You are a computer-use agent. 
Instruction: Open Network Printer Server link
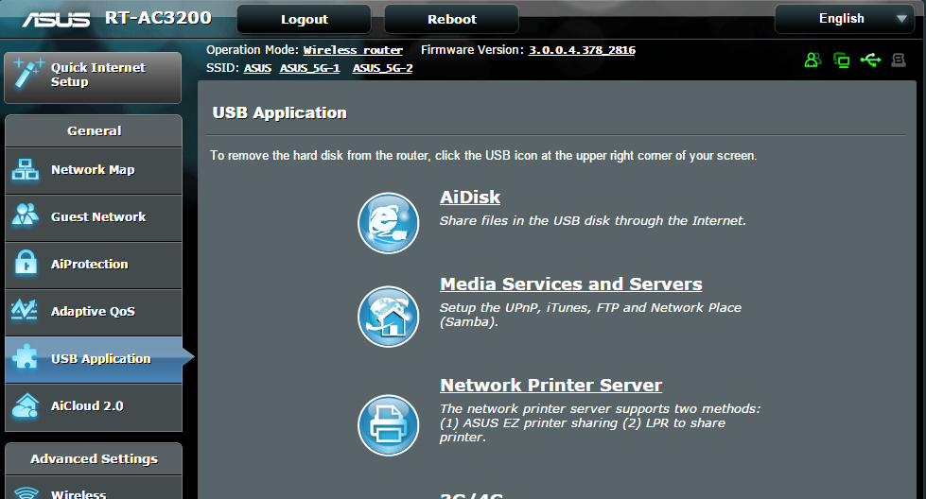coord(551,386)
